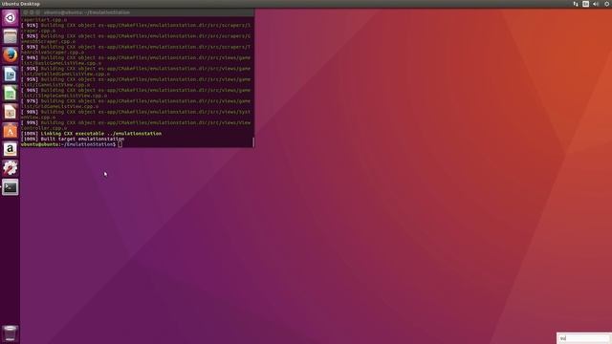Screen dimensions: 612x344
Task: Select the Terminal icon in the launcher
Action: point(11,187)
